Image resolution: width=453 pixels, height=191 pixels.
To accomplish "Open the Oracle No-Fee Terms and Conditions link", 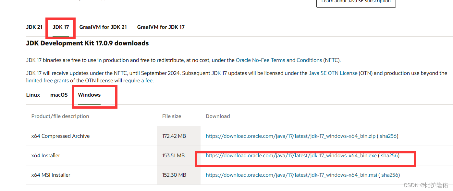I will (279, 60).
